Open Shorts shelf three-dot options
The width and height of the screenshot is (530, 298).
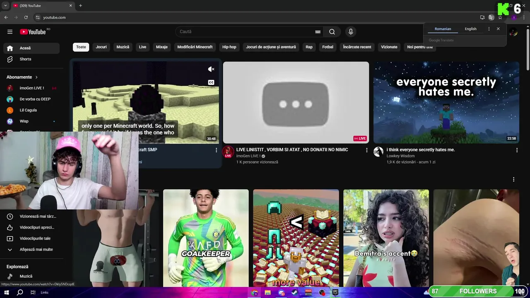click(x=513, y=180)
